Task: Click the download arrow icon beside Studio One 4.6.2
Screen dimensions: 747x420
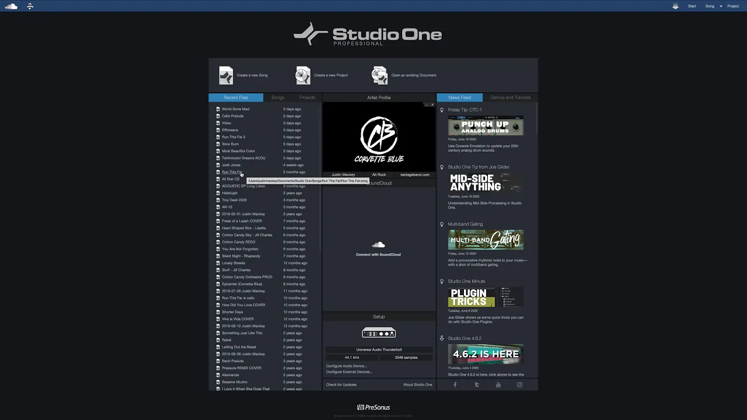Action: tap(442, 338)
